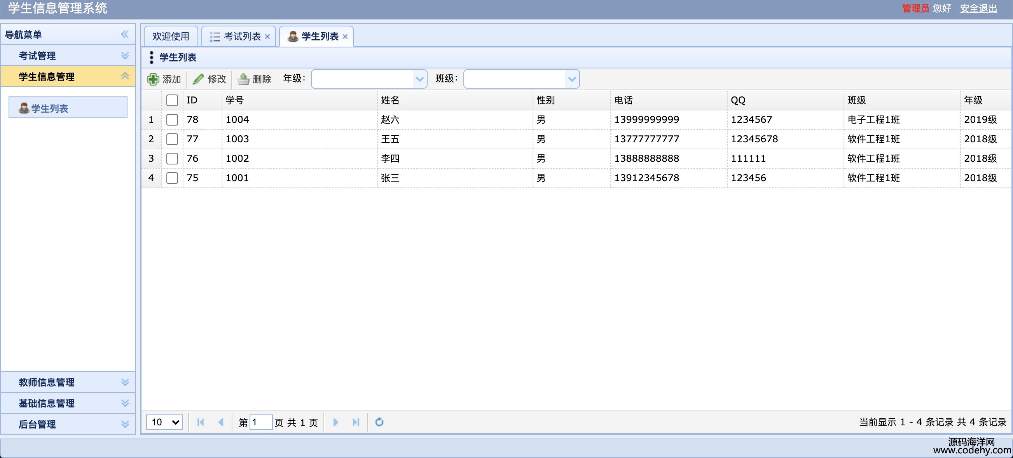
Task: Click the pencil Edit icon
Action: 198,79
